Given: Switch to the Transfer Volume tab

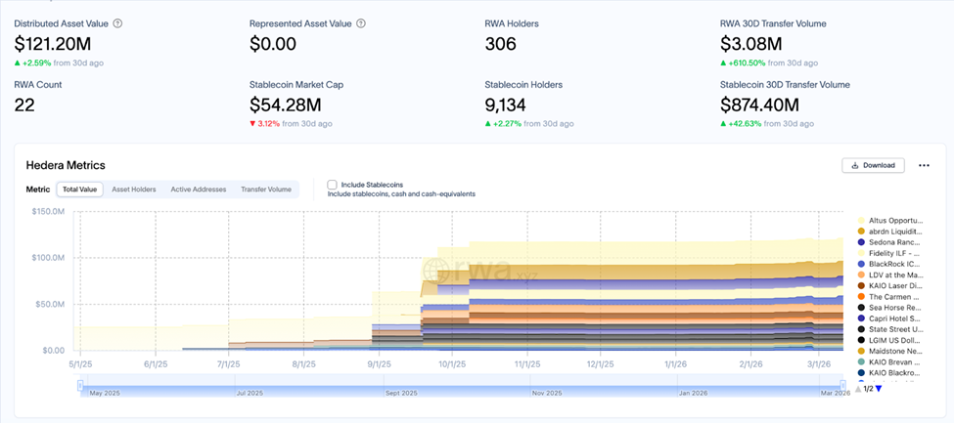Looking at the screenshot, I should click(265, 190).
